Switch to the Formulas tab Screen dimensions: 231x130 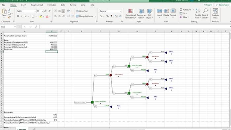(x=52, y=5)
